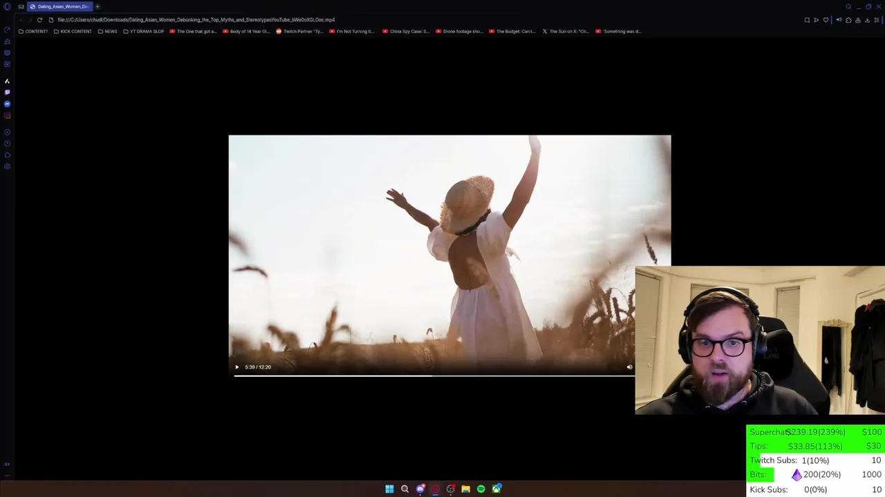Screen dimensions: 885x497
Task: Open Easy Setup sliders icon
Action: 877,20
